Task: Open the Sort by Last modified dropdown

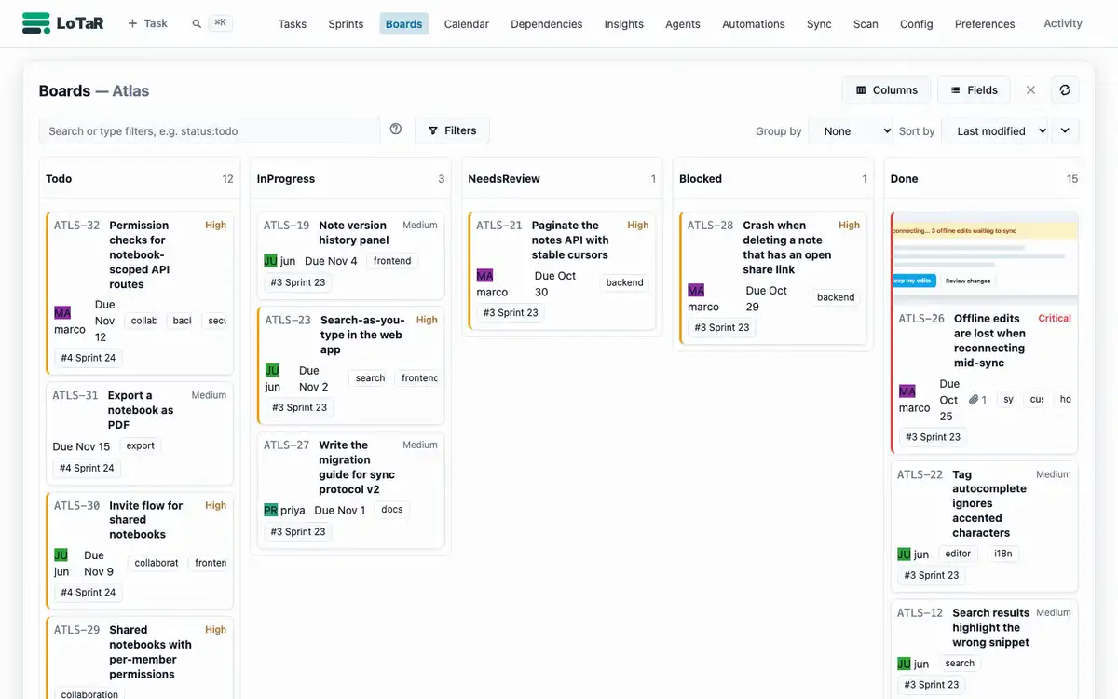Action: point(995,131)
